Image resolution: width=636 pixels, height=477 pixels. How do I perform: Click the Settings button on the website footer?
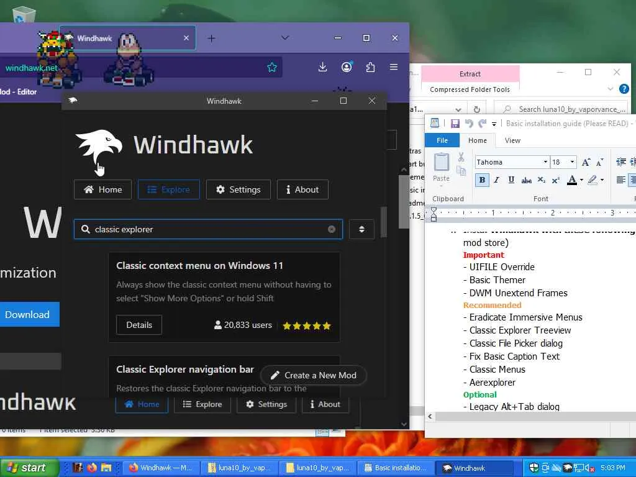[266, 404]
